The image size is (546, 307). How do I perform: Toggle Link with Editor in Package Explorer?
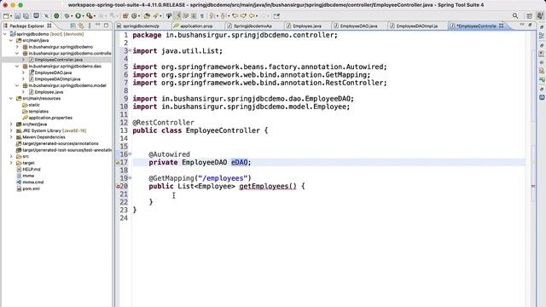point(81,26)
